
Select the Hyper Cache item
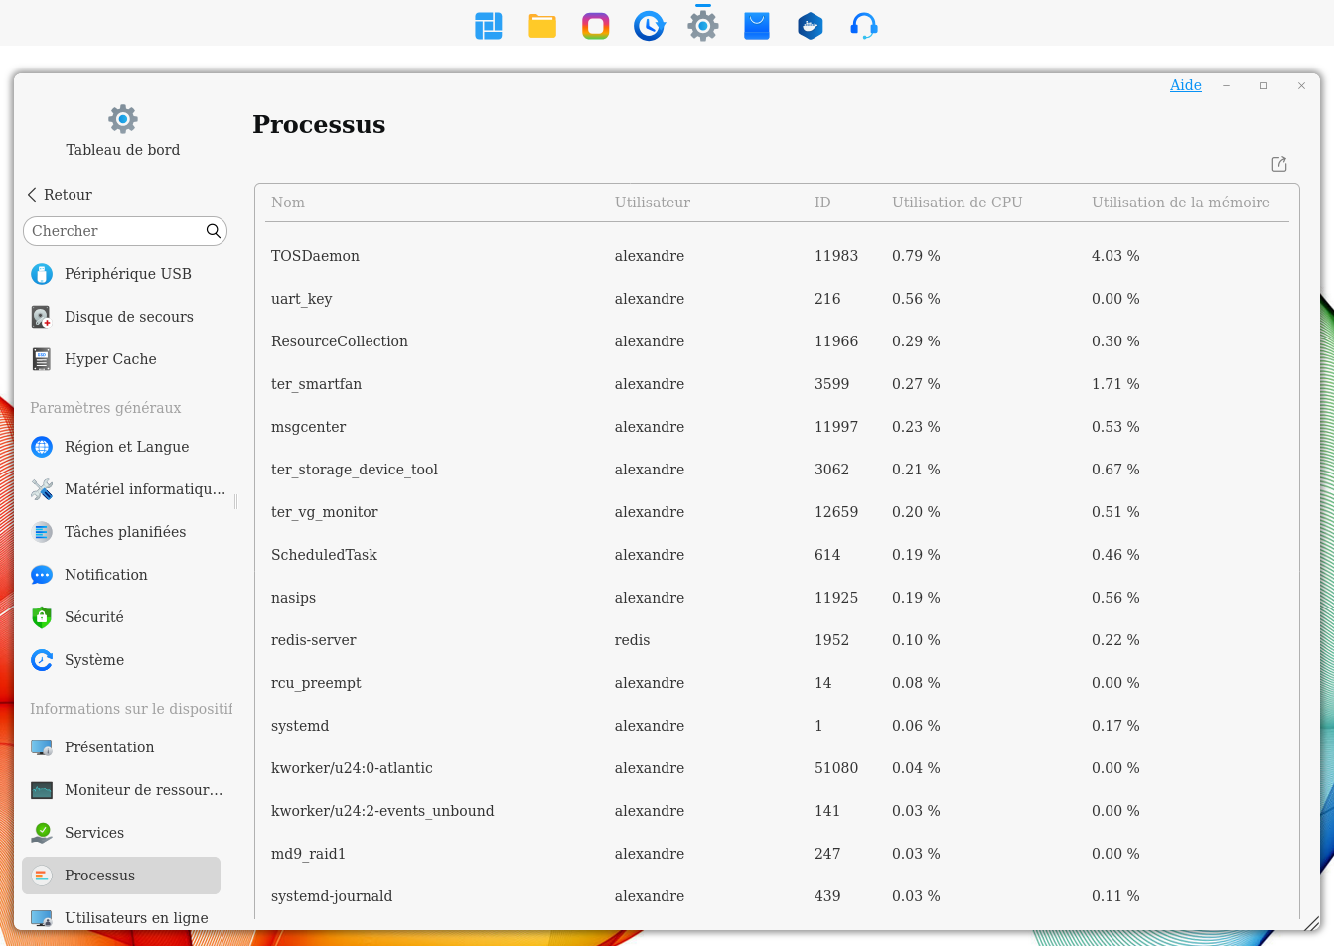click(x=110, y=359)
